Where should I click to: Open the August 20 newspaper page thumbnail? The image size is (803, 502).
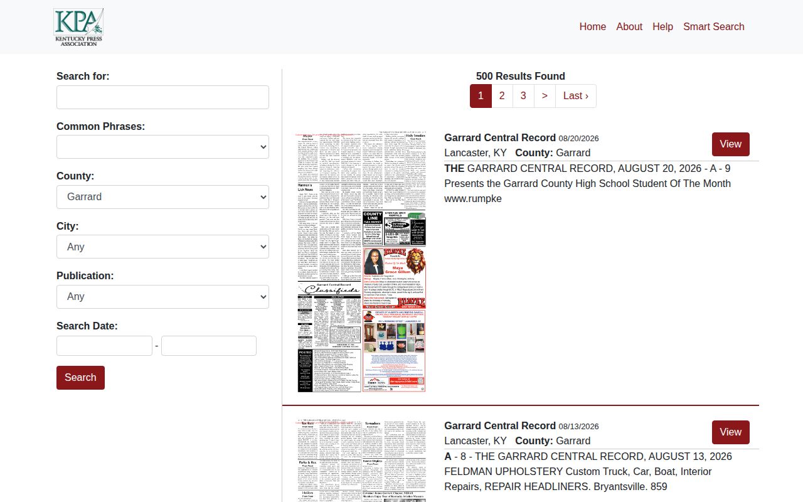(x=361, y=262)
